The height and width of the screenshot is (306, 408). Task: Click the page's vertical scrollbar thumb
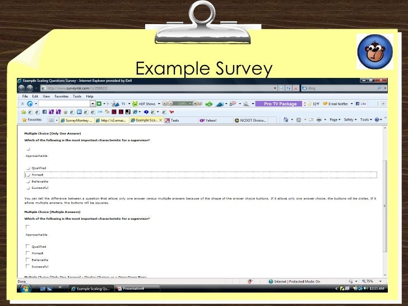coord(385,206)
